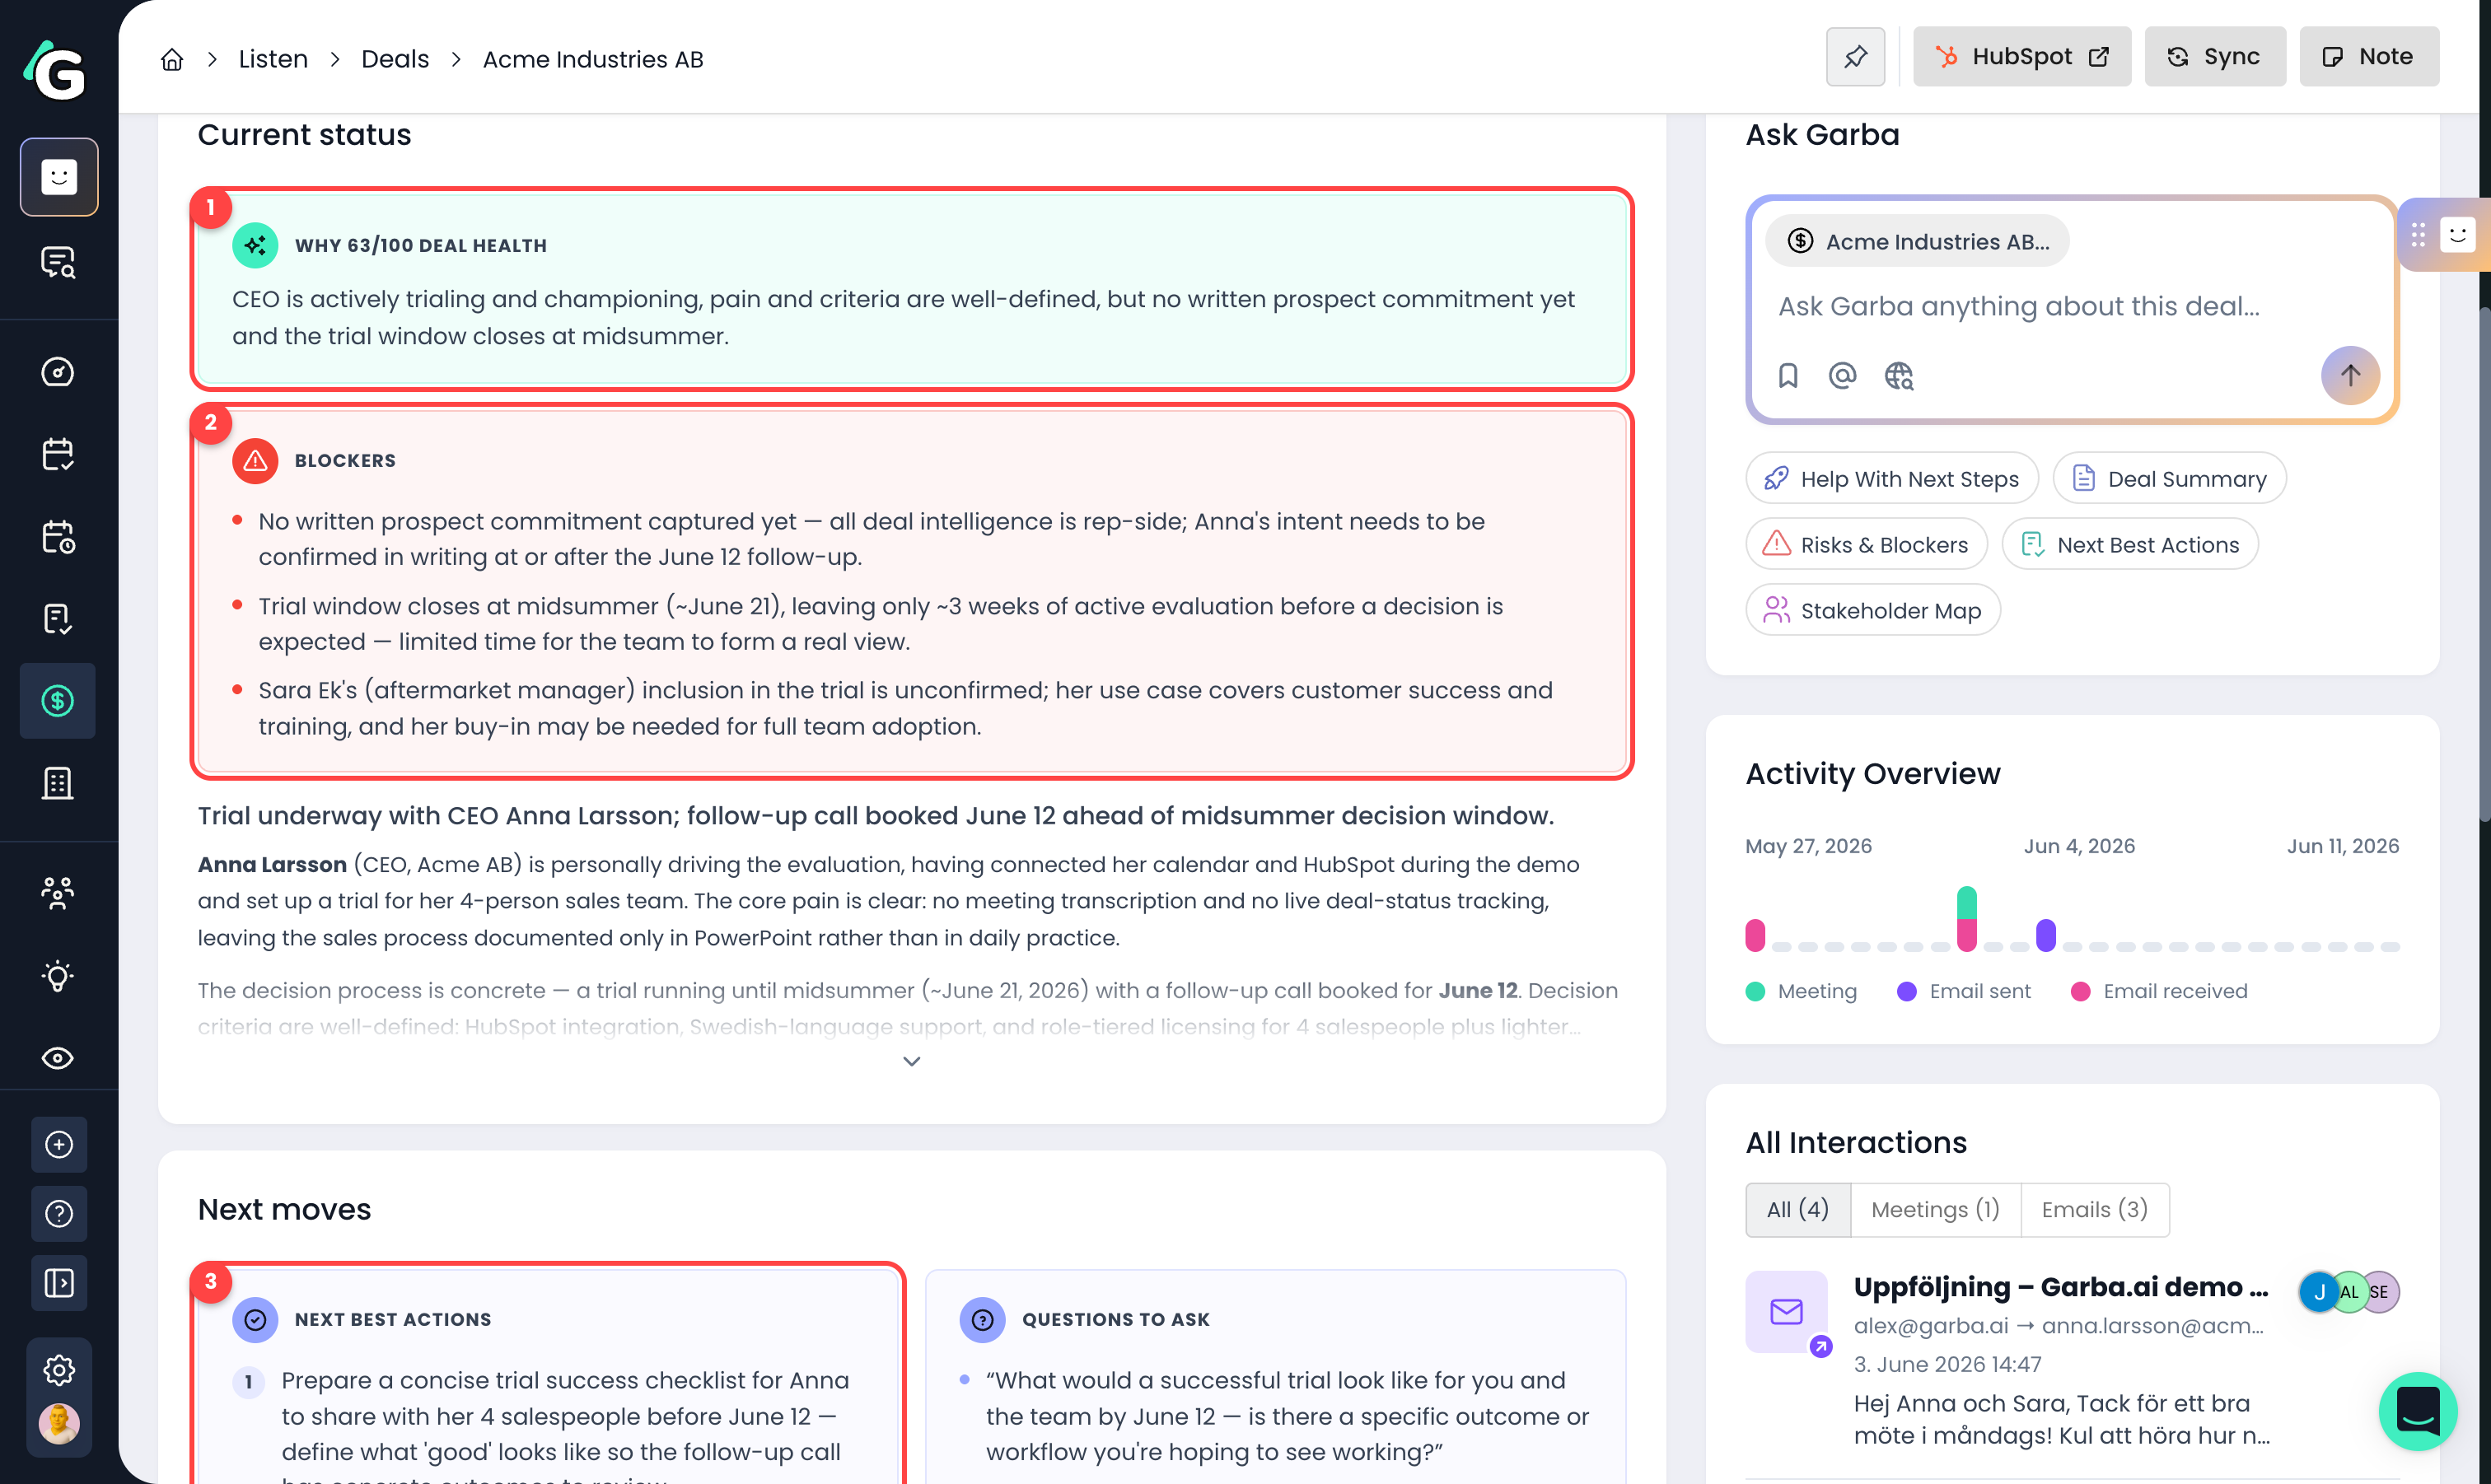Select Stakeholder Map suggestion
The height and width of the screenshot is (1484, 2491).
coord(1873,611)
